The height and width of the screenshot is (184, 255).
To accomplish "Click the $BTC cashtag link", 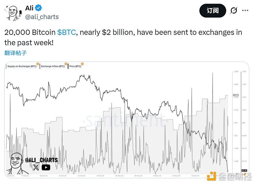I will (66, 32).
